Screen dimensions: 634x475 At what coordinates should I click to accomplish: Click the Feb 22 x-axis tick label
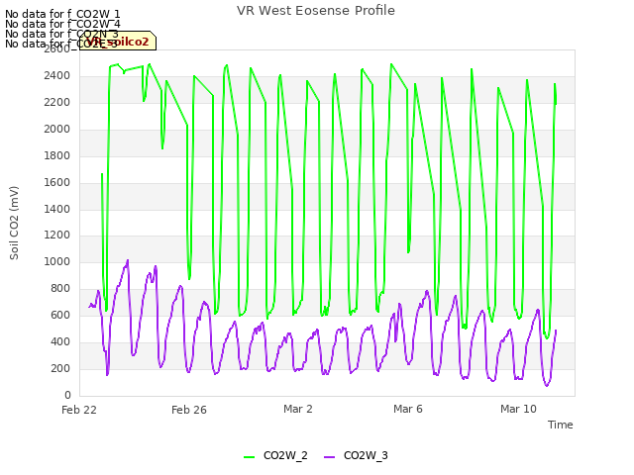click(x=79, y=410)
